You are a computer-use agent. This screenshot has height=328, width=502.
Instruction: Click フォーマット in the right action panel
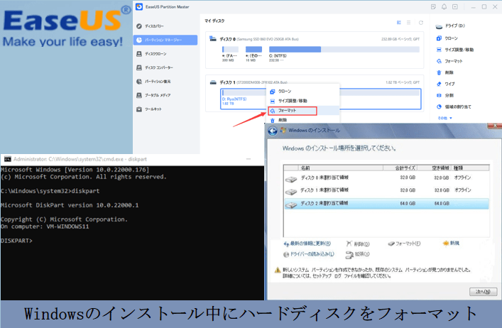click(x=450, y=61)
